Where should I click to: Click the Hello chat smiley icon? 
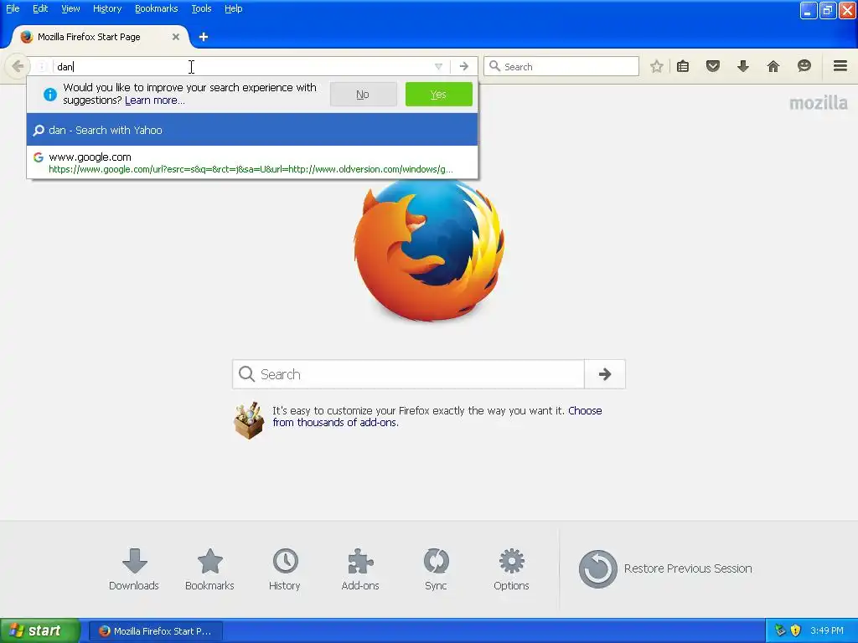point(804,67)
